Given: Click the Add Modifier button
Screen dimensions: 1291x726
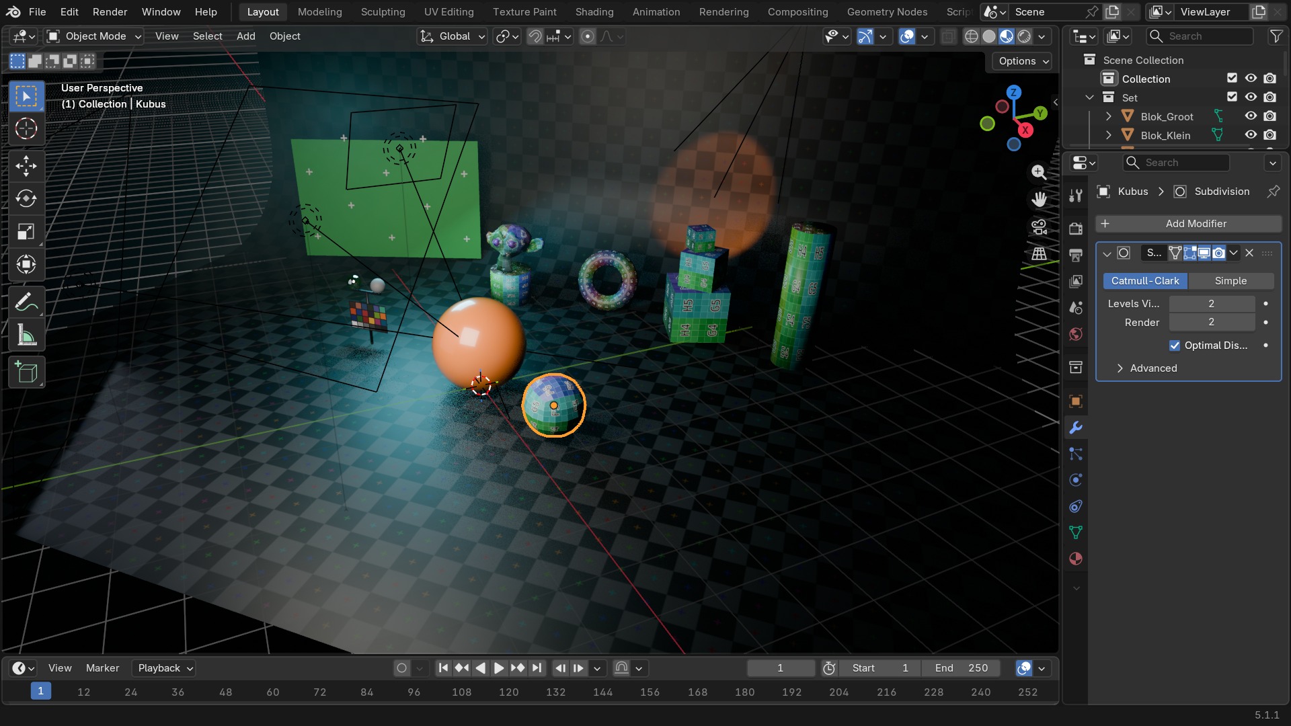Looking at the screenshot, I should (x=1189, y=224).
